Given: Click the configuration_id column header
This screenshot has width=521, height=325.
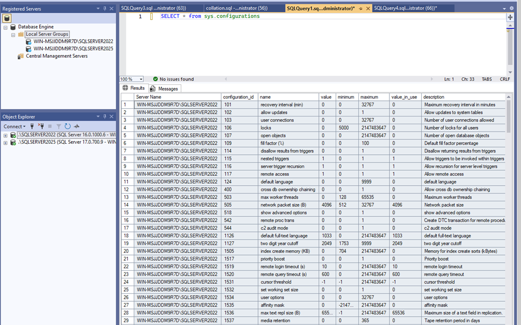Looking at the screenshot, I should tap(240, 97).
